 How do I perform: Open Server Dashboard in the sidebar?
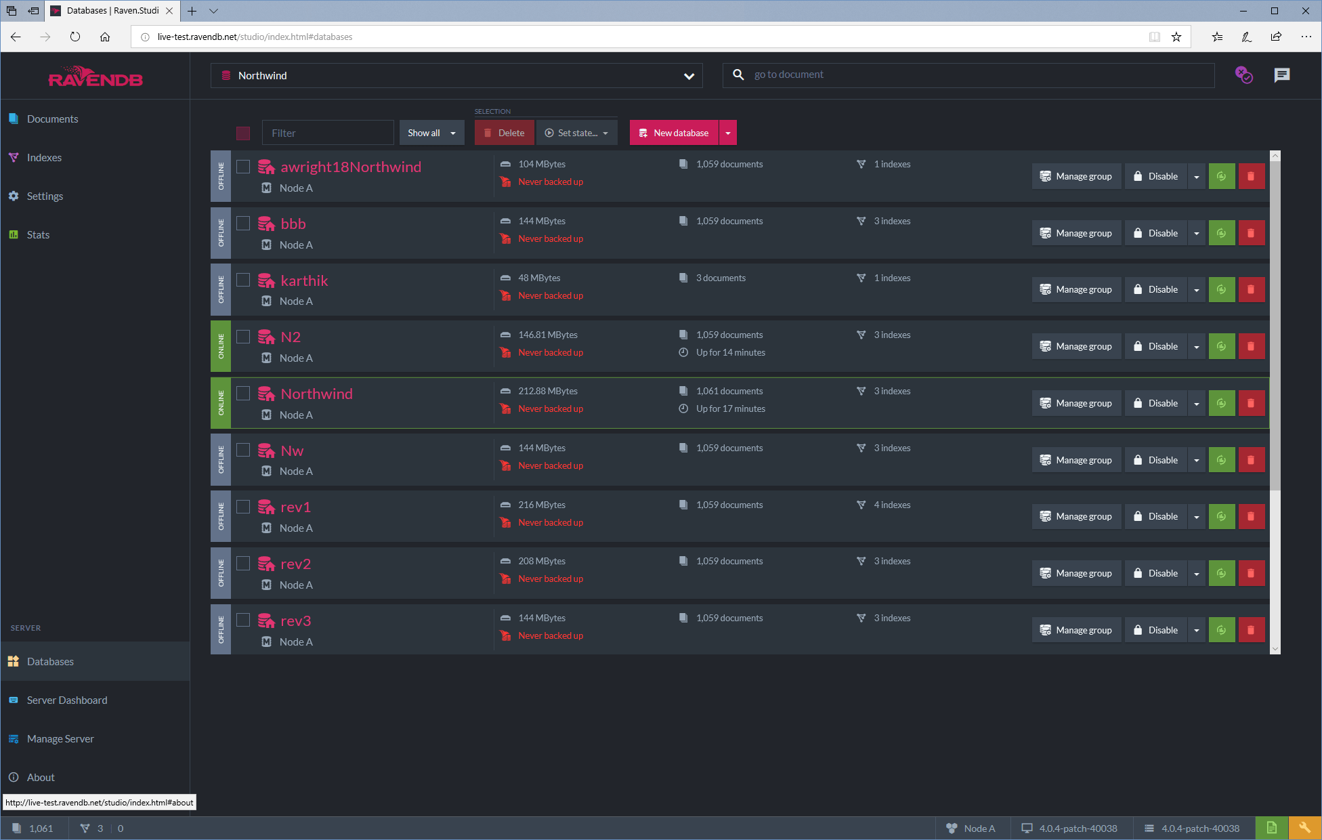coord(66,700)
